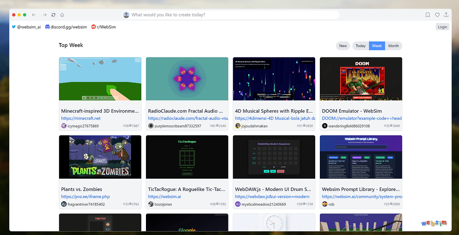This screenshot has height=235, width=459.
Task: Click jojoudahmakan avatar icon
Action: coord(238,126)
